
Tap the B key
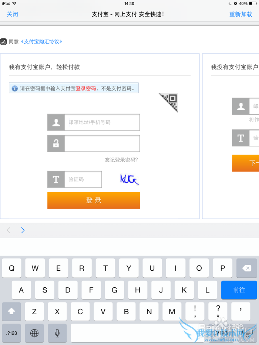[x=126, y=311]
